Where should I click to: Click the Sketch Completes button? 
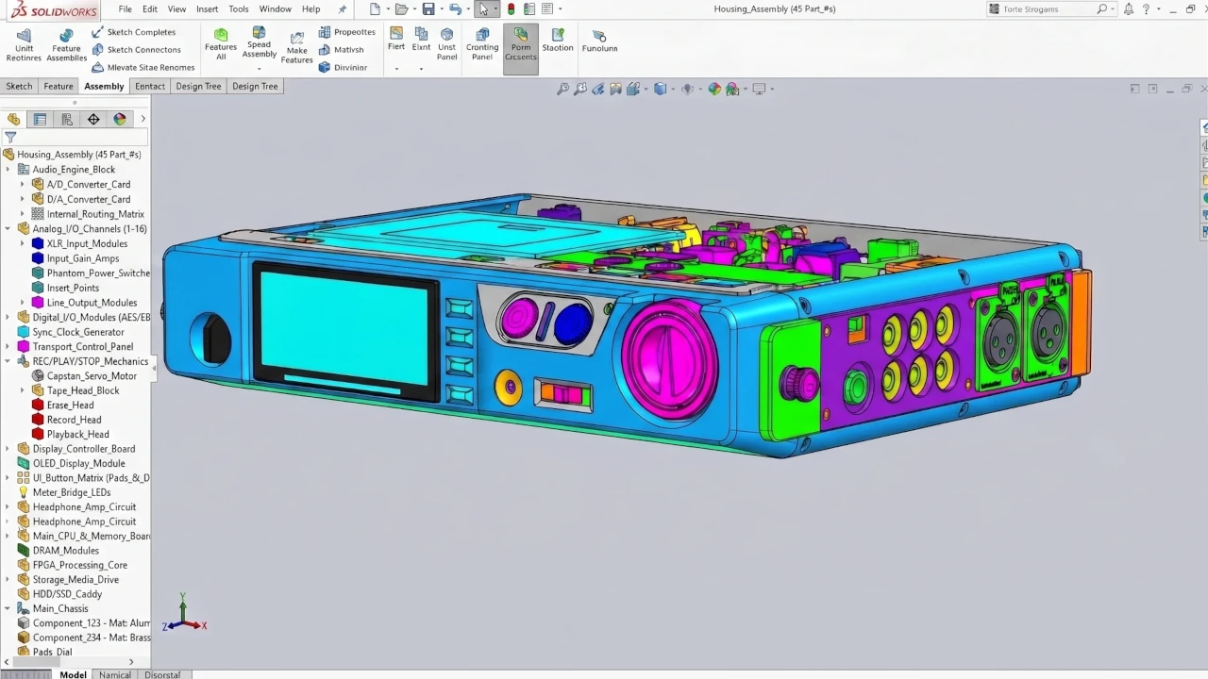pyautogui.click(x=133, y=32)
